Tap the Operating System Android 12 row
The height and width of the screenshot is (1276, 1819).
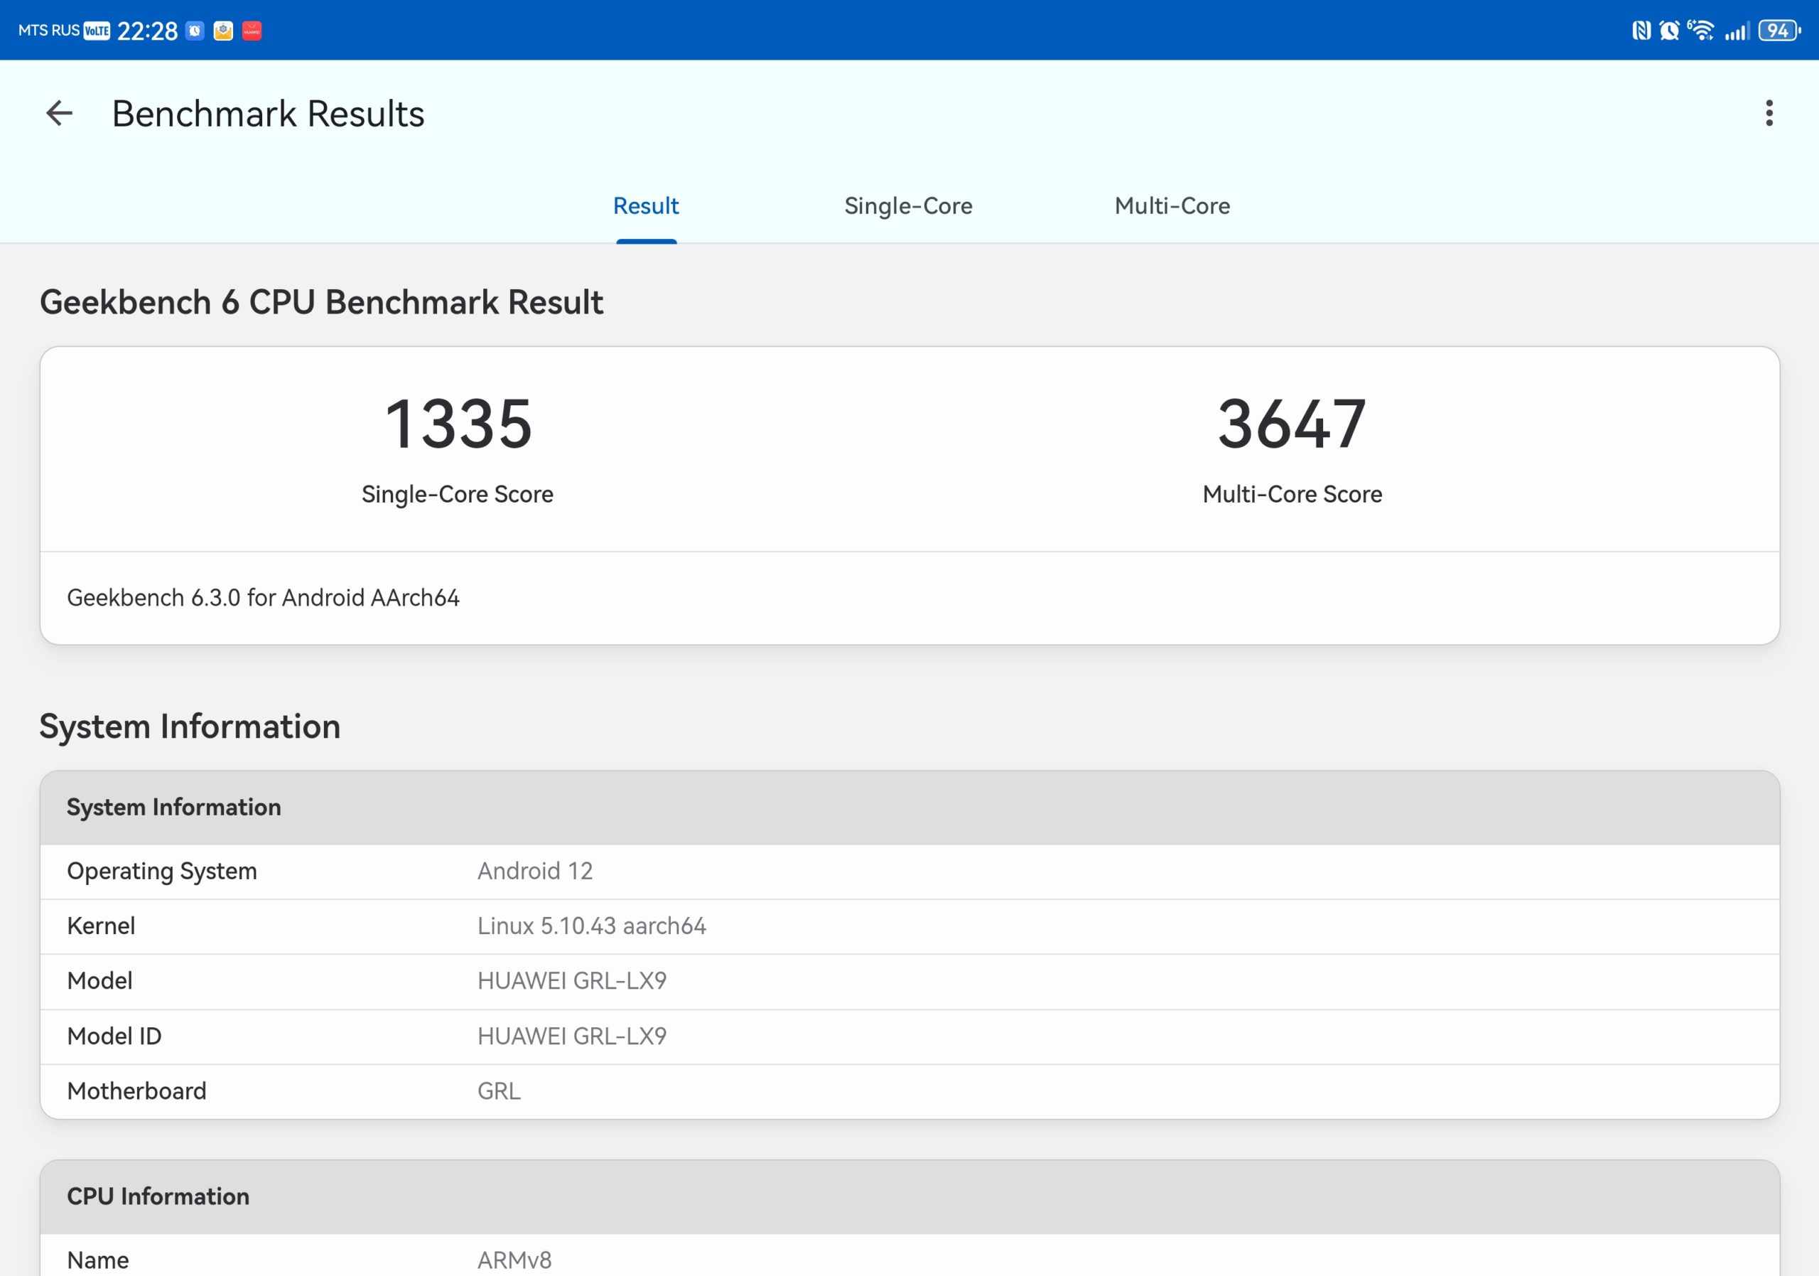[x=909, y=871]
